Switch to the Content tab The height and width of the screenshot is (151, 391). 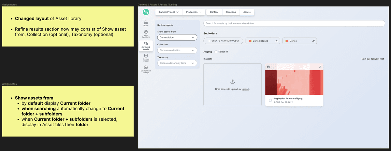click(x=214, y=12)
